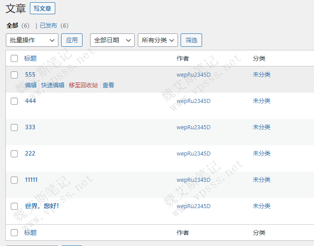Move post 555 to trash via 移至回收站

[83, 85]
